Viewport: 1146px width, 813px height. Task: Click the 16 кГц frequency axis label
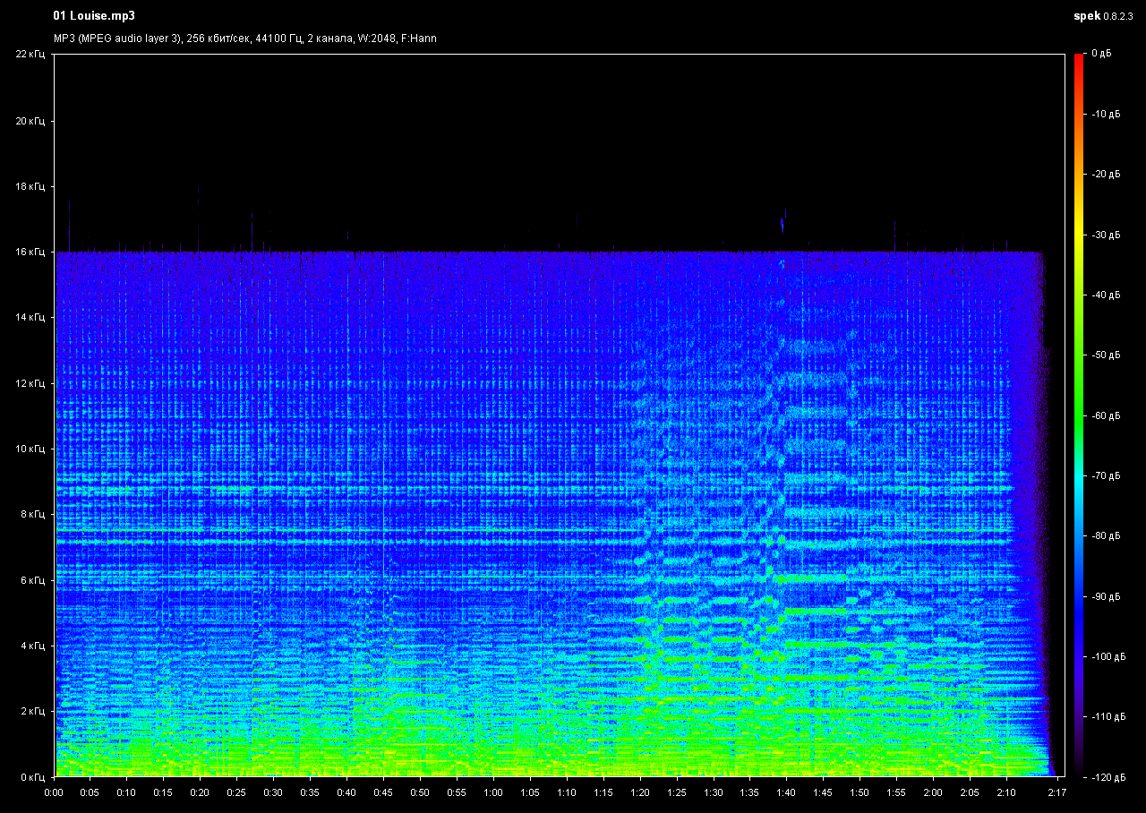30,252
